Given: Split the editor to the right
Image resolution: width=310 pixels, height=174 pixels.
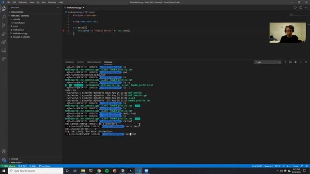Looking at the screenshot, I should tap(301, 8).
